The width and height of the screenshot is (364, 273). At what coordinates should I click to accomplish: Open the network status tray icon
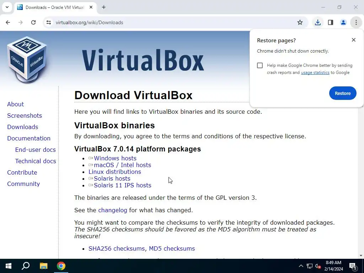click(x=310, y=266)
